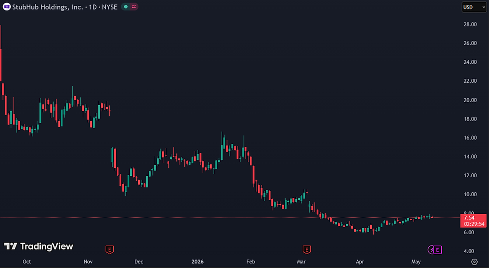The width and height of the screenshot is (489, 268).
Task: Click the 14.00 price axis label
Action: 470,156
